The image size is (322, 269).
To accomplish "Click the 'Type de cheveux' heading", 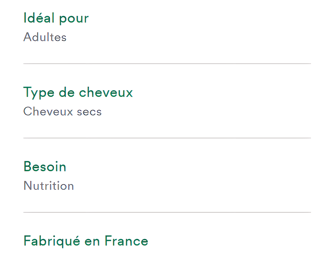I will [78, 93].
